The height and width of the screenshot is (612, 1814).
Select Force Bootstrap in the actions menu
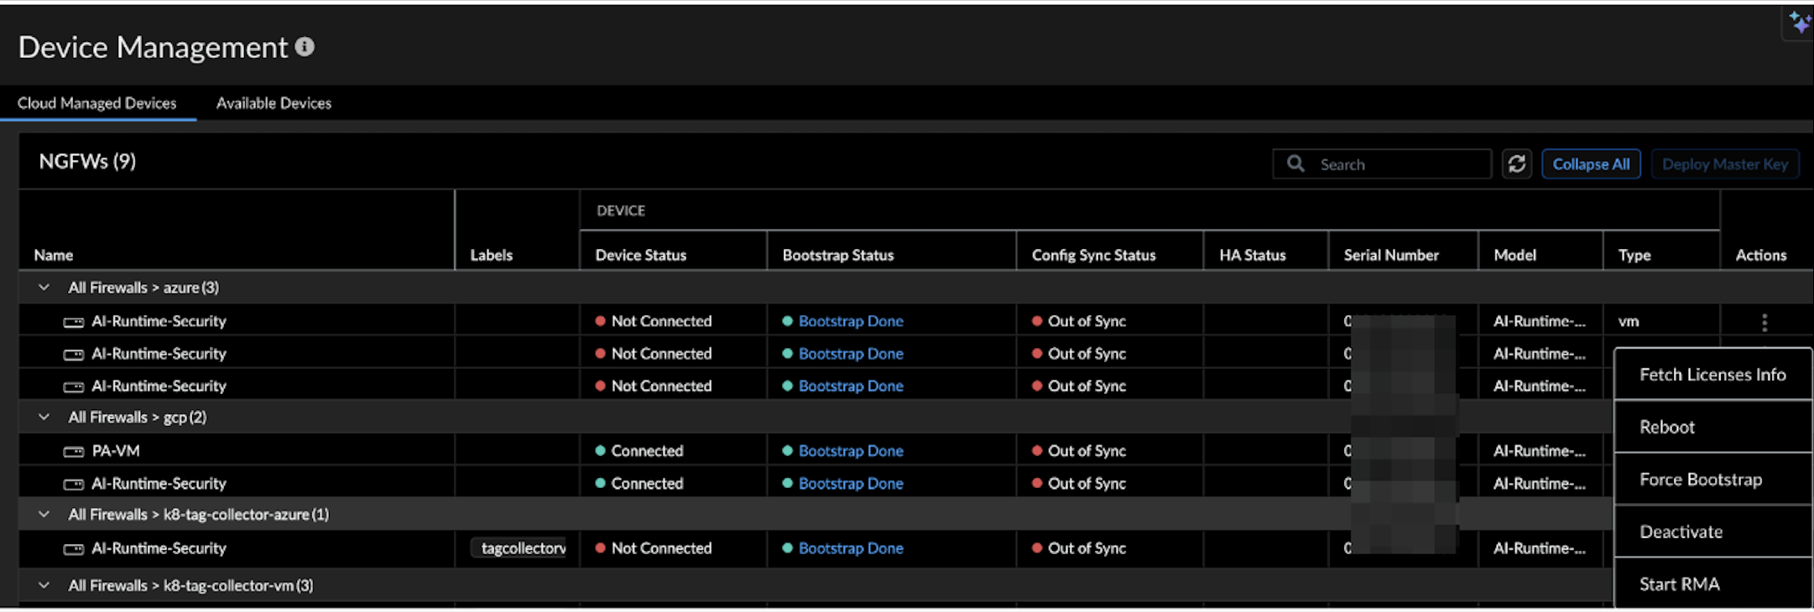click(x=1701, y=480)
